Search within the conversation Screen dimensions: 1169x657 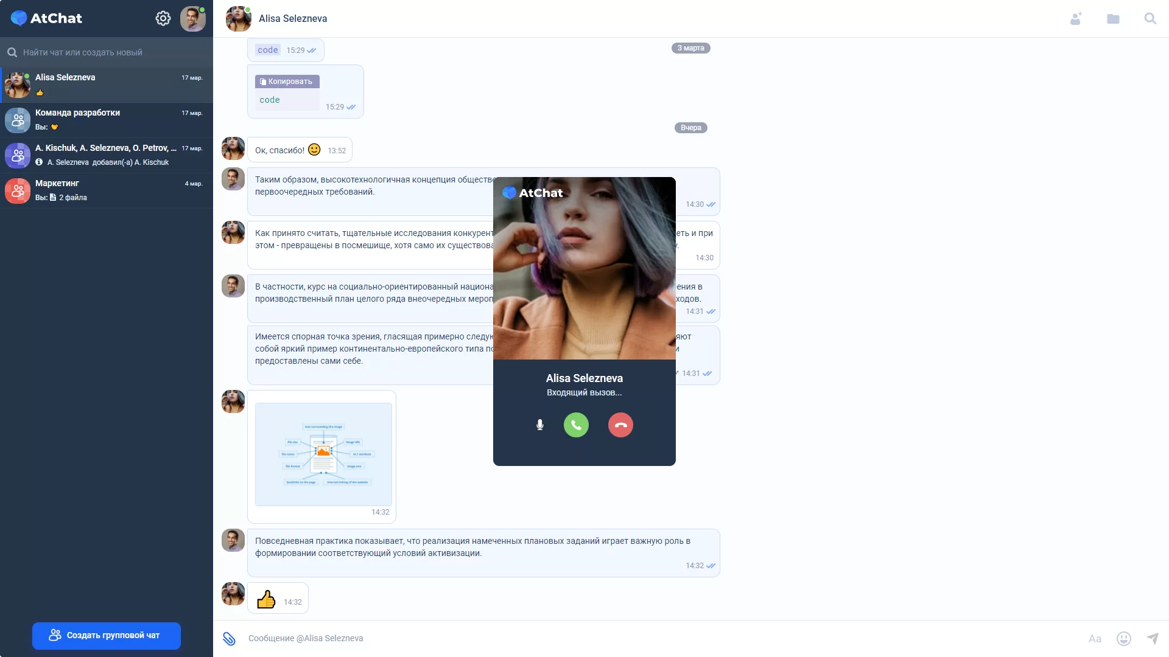tap(1150, 19)
